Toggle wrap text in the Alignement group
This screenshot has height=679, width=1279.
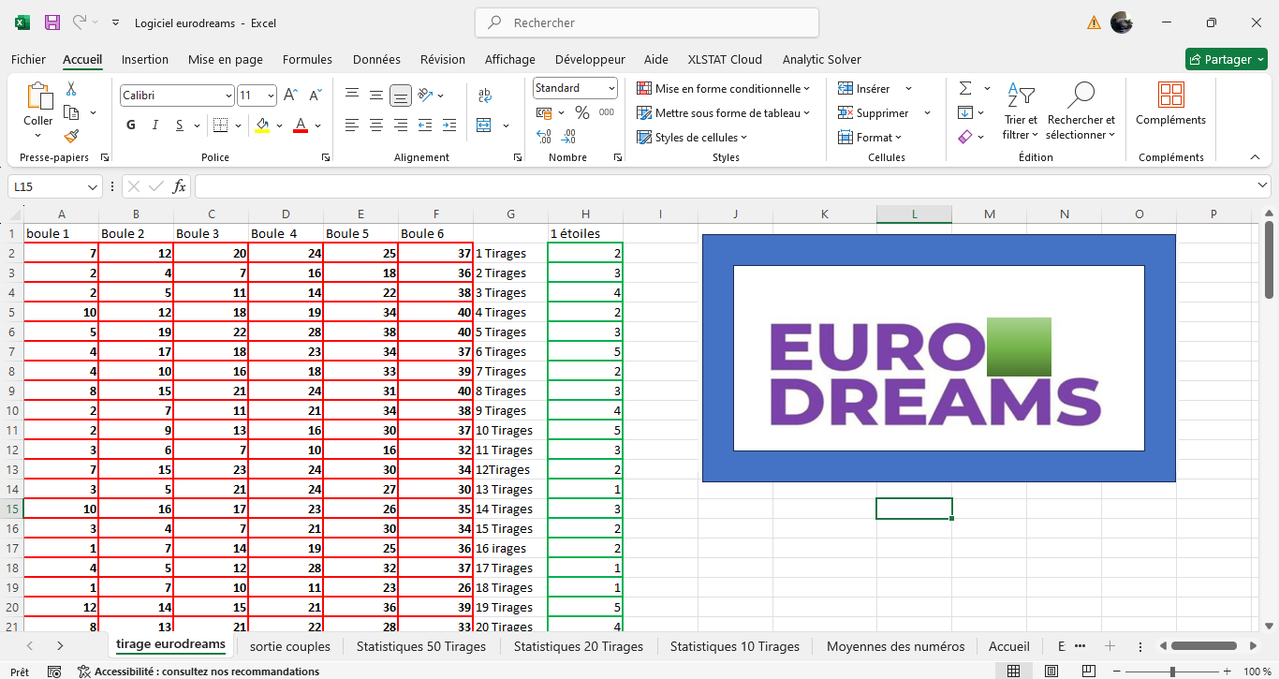click(484, 95)
